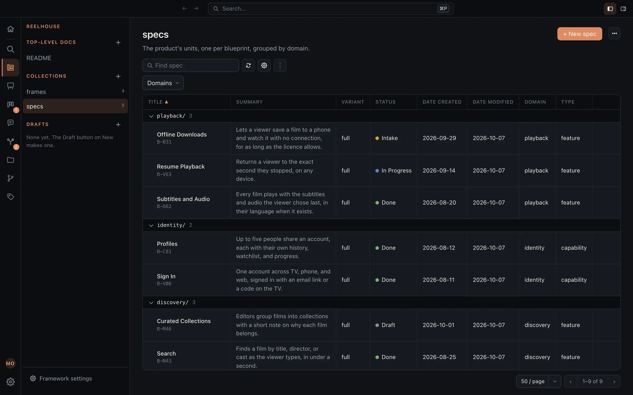Viewport: 633px width, 395px height.
Task: Open the Domains grouping dropdown
Action: (163, 83)
